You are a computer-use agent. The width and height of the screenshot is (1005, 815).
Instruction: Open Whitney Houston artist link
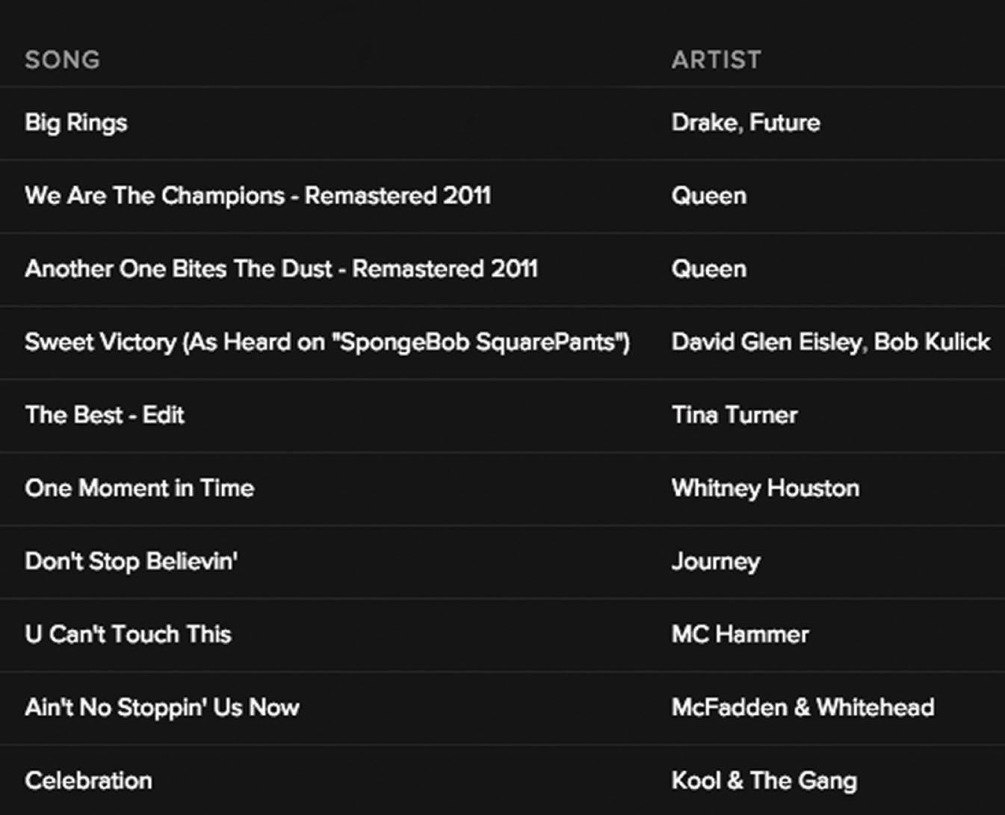point(765,488)
